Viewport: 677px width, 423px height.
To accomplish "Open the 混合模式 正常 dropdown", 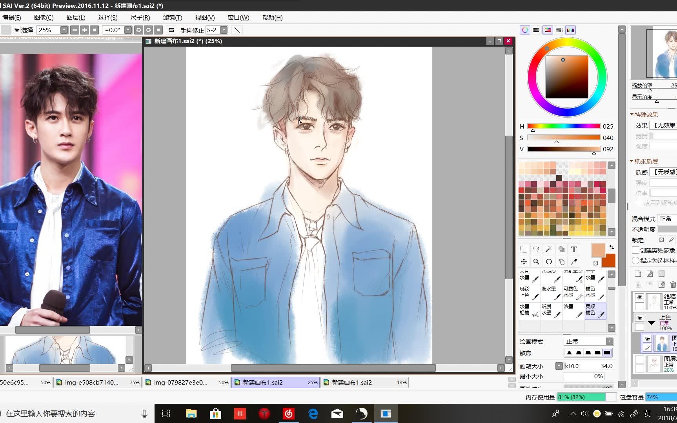I will click(x=667, y=219).
